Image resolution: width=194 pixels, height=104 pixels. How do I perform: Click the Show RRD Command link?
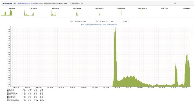point(110,25)
